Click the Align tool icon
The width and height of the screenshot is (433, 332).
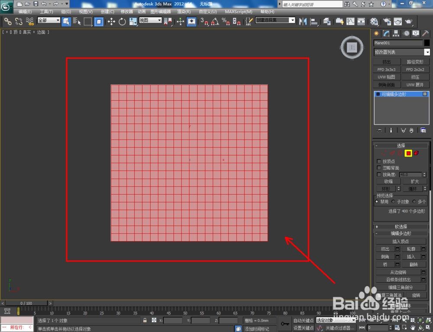[314, 21]
